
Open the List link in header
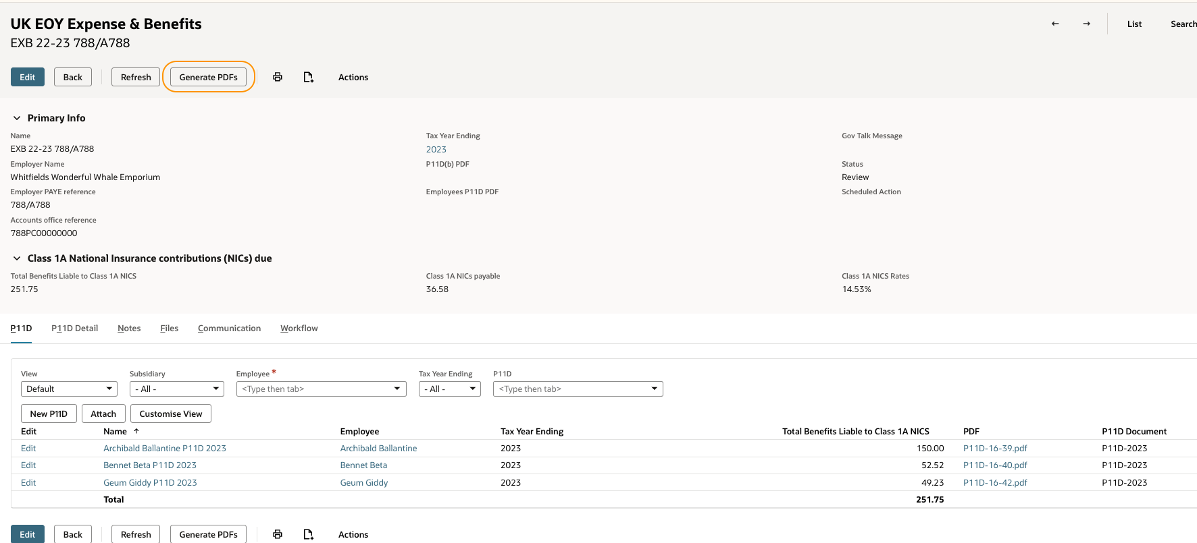click(1134, 24)
